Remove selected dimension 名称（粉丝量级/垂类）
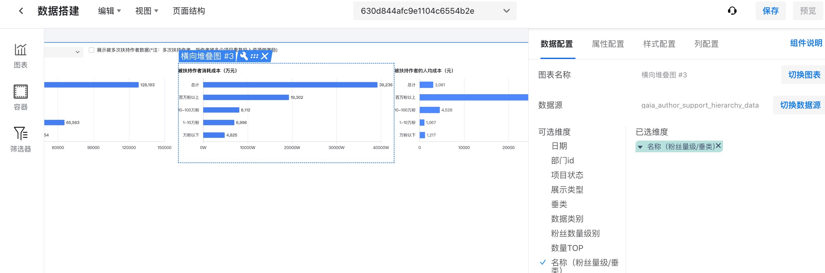Viewport: 825px width, 273px height. (718, 146)
